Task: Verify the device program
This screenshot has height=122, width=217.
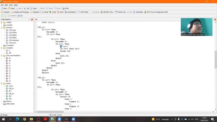Action: [53, 12]
